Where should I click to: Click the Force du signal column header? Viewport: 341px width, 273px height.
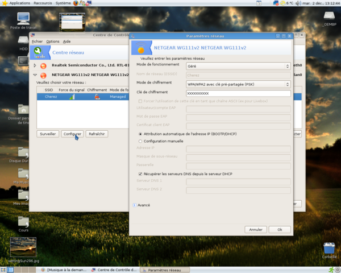pyautogui.click(x=72, y=90)
